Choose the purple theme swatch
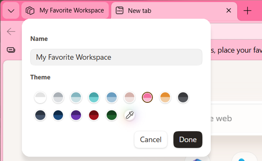Viewport: 262px width, 161px height. pyautogui.click(x=76, y=115)
